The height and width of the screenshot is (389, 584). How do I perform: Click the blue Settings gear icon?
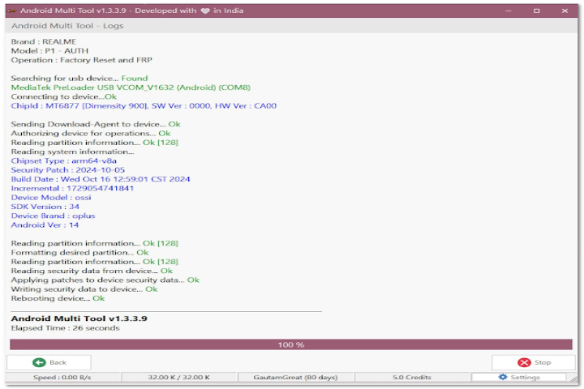click(x=503, y=378)
